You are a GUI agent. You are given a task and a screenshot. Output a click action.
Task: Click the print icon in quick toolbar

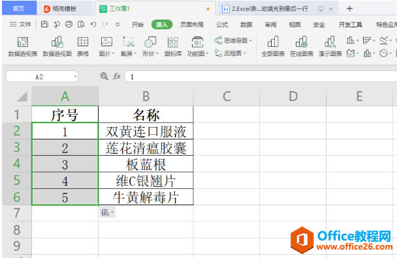[x=69, y=24]
